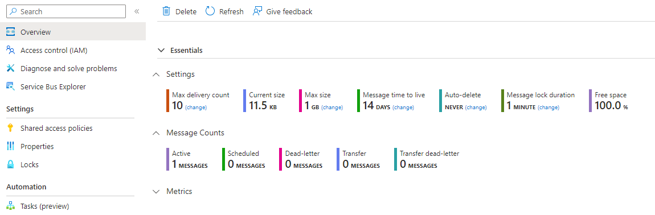The height and width of the screenshot is (215, 655).
Task: Click the Message Counts heading text
Action: pos(195,133)
